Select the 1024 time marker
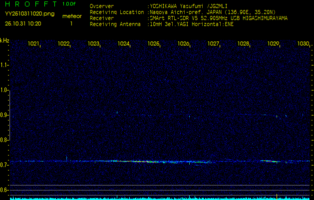Screen dimensions: 314x200 [124, 44]
